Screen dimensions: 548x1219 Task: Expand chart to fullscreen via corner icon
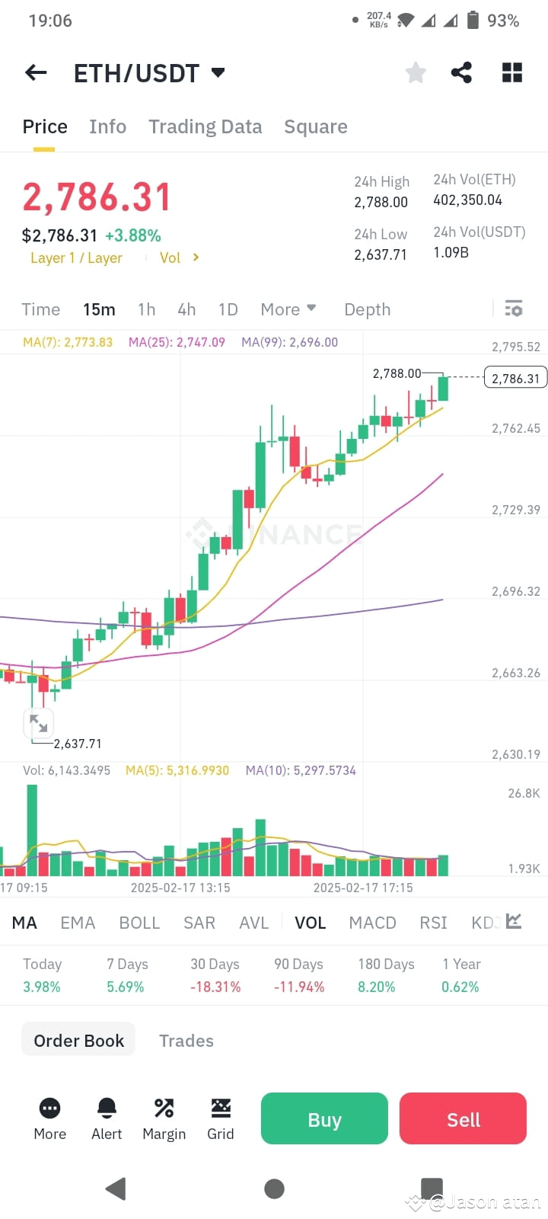click(38, 723)
